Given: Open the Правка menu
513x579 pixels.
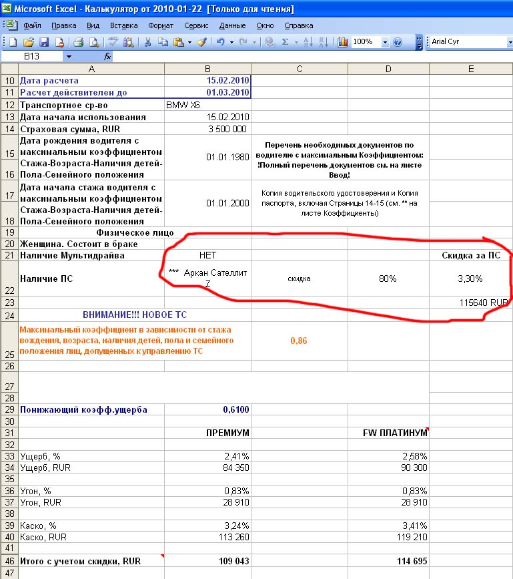Looking at the screenshot, I should (64, 25).
